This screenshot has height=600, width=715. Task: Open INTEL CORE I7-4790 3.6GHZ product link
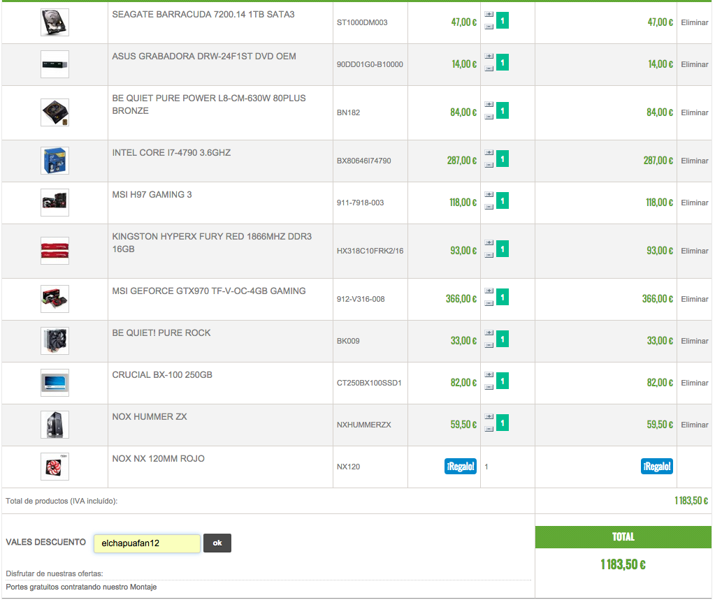pyautogui.click(x=171, y=153)
